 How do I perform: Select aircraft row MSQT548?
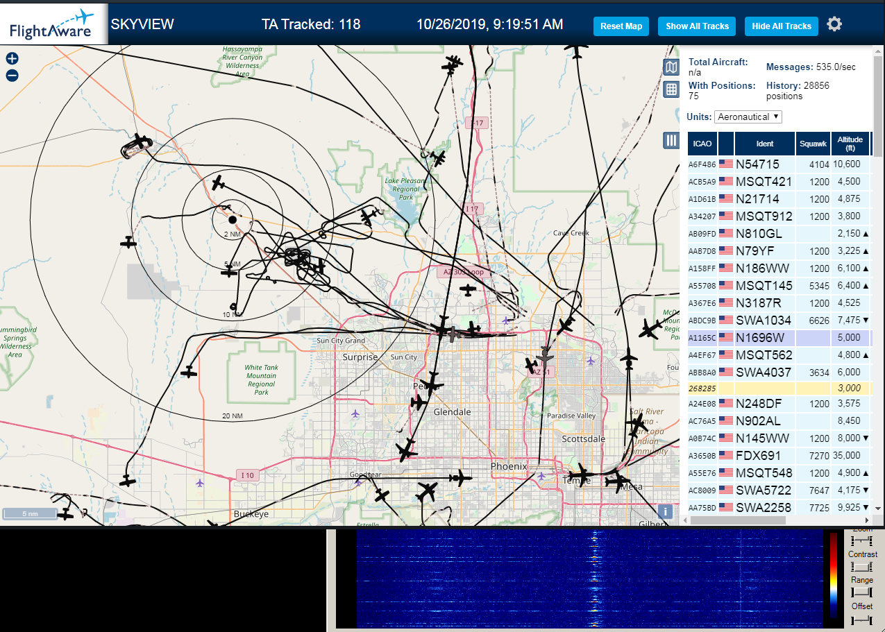779,473
